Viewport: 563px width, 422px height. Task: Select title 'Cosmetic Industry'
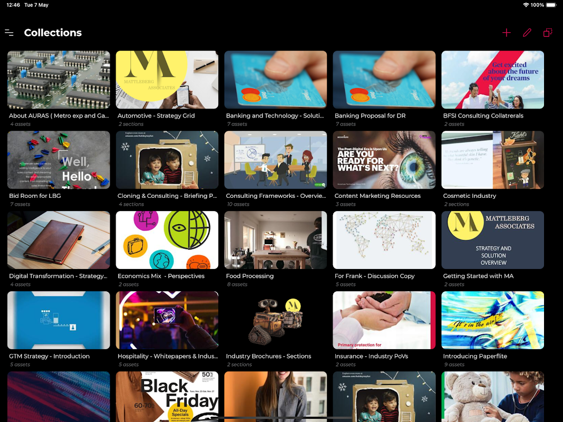click(470, 196)
